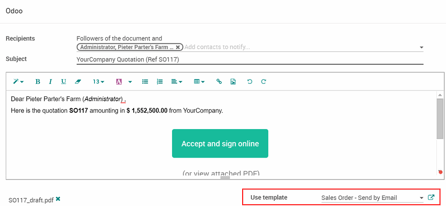Toggle underline formatting in the editor toolbar
The height and width of the screenshot is (206, 446).
pos(64,82)
